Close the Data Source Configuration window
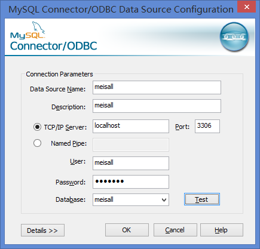Screen dimensions: 260x249 click(x=247, y=7)
